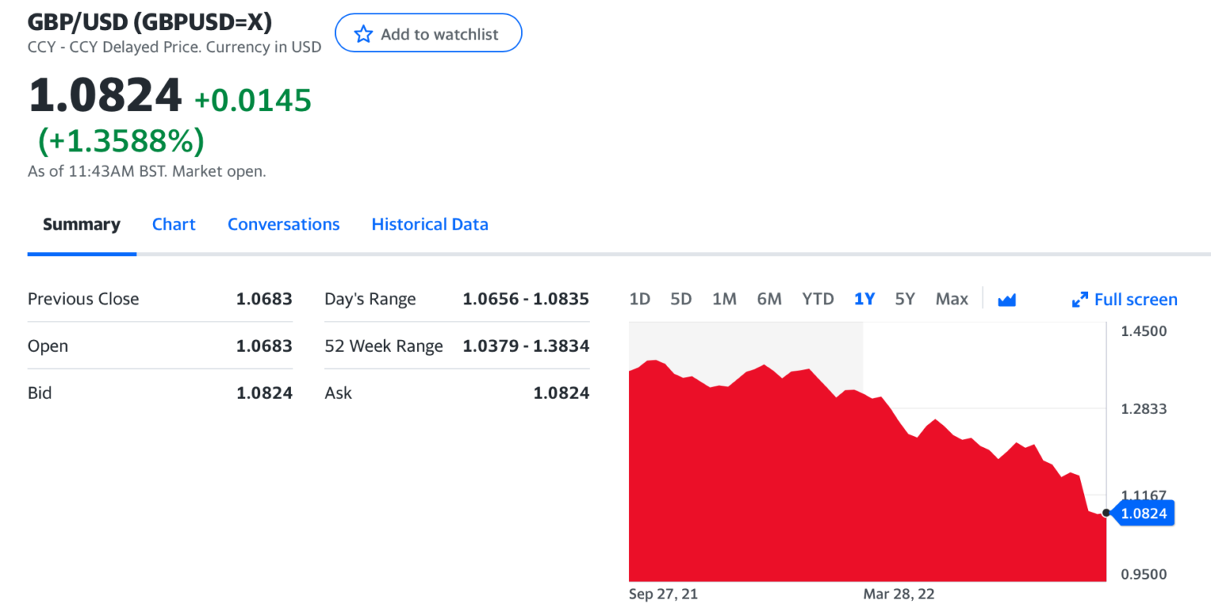Select the 1Y chart range
This screenshot has height=608, width=1211.
coord(864,300)
